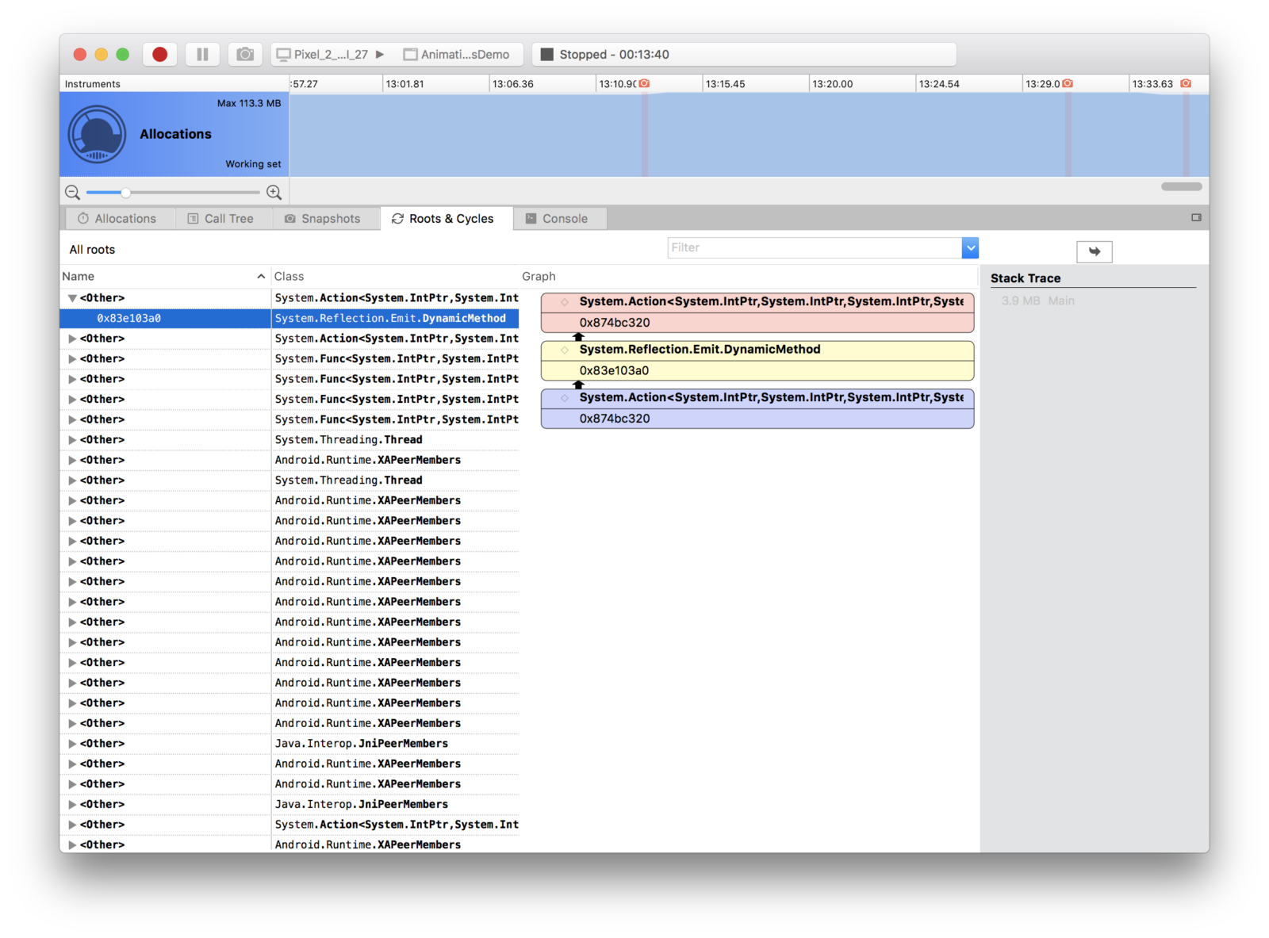Click the Stopped - 00:13:40 status field
This screenshot has height=938, width=1269.
click(744, 54)
